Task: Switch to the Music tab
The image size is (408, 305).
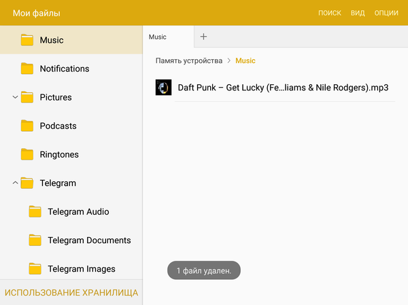Action: [x=169, y=37]
